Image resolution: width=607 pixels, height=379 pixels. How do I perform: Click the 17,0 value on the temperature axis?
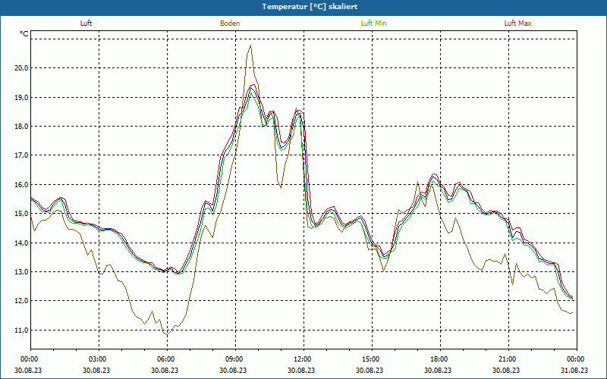(21, 155)
